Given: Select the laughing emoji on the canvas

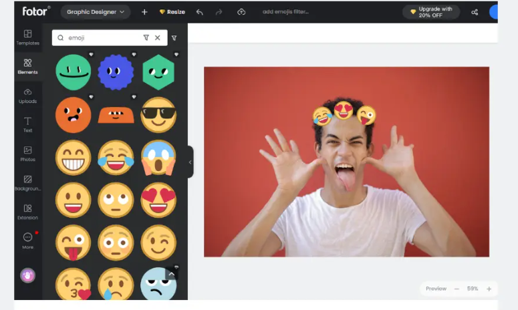Looking at the screenshot, I should pos(322,116).
